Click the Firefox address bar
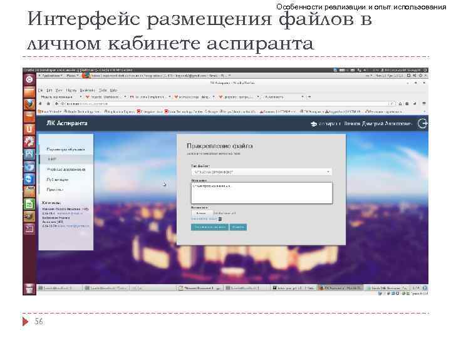Screen dimensions: 451x338 [224, 103]
